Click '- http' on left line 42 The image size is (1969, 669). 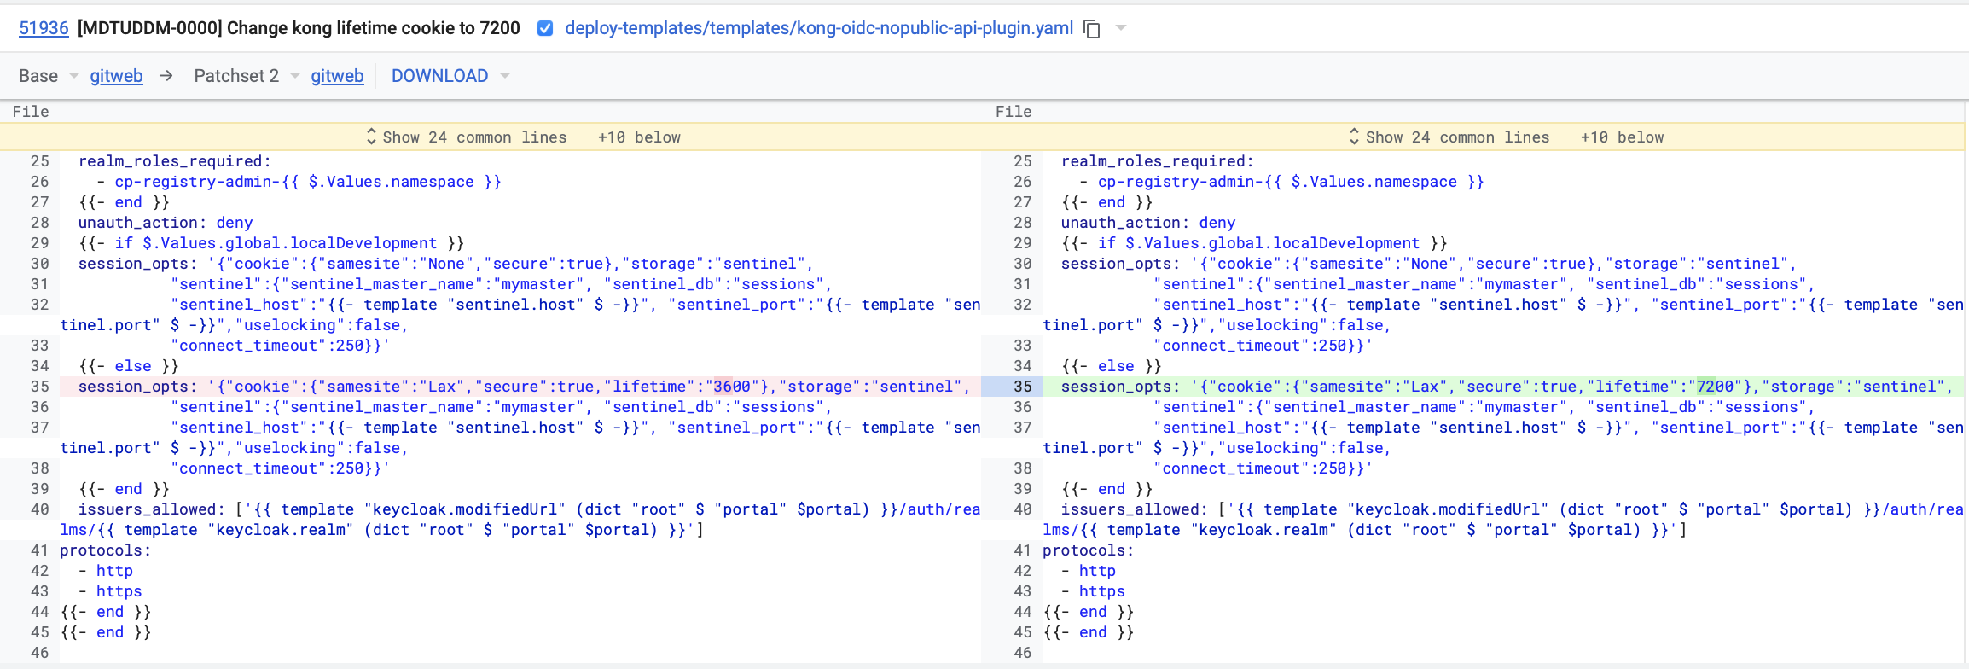(106, 571)
